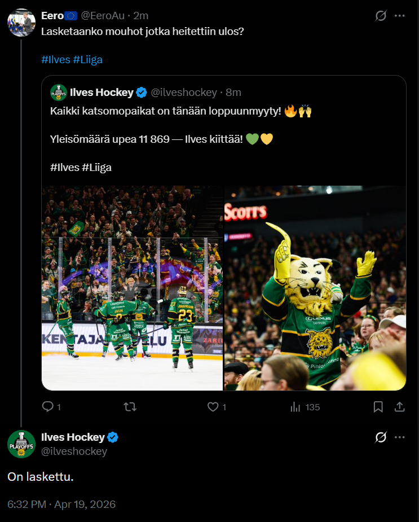Click the @EeroAu username handle
The height and width of the screenshot is (522, 419).
pos(105,15)
